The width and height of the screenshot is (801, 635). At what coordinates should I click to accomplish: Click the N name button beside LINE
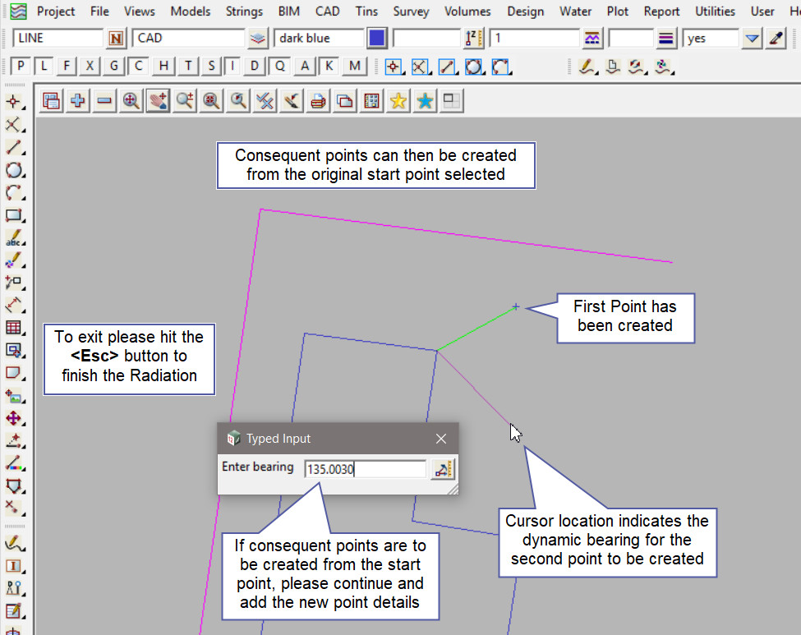[116, 39]
